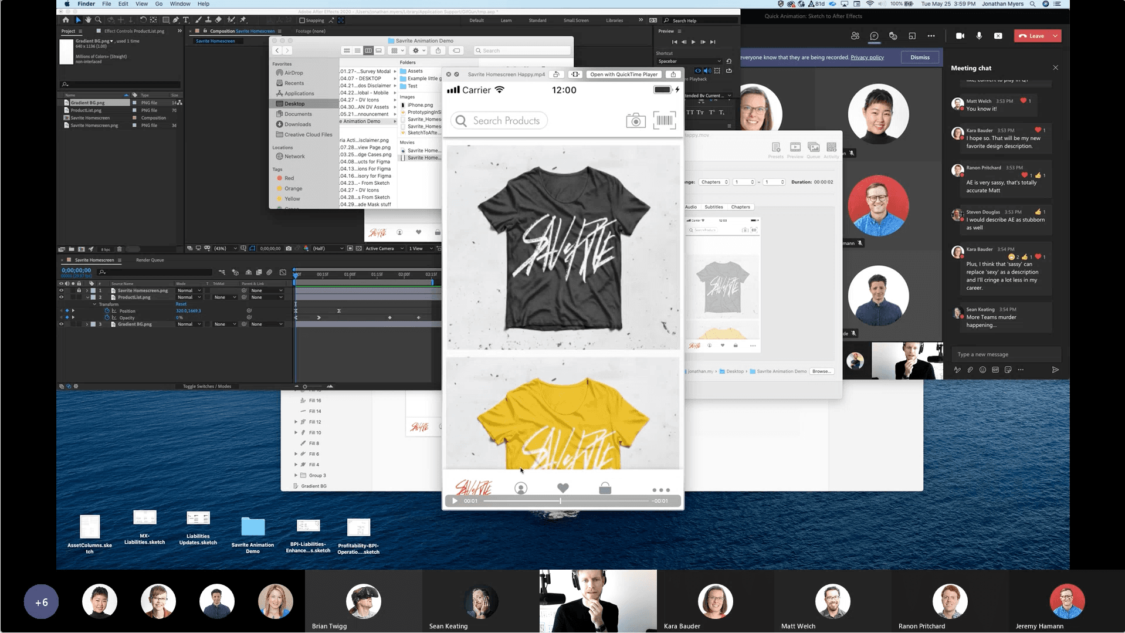Show participants in Teams meeting
1125x633 pixels.
[855, 36]
